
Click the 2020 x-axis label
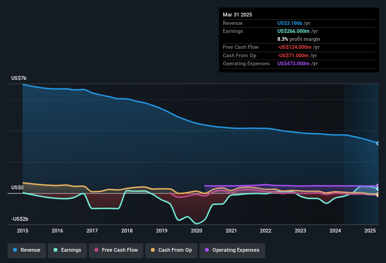197,231
